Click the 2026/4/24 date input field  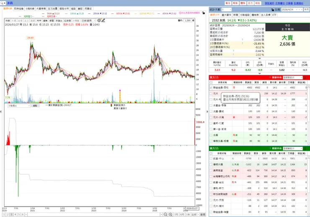289,10
